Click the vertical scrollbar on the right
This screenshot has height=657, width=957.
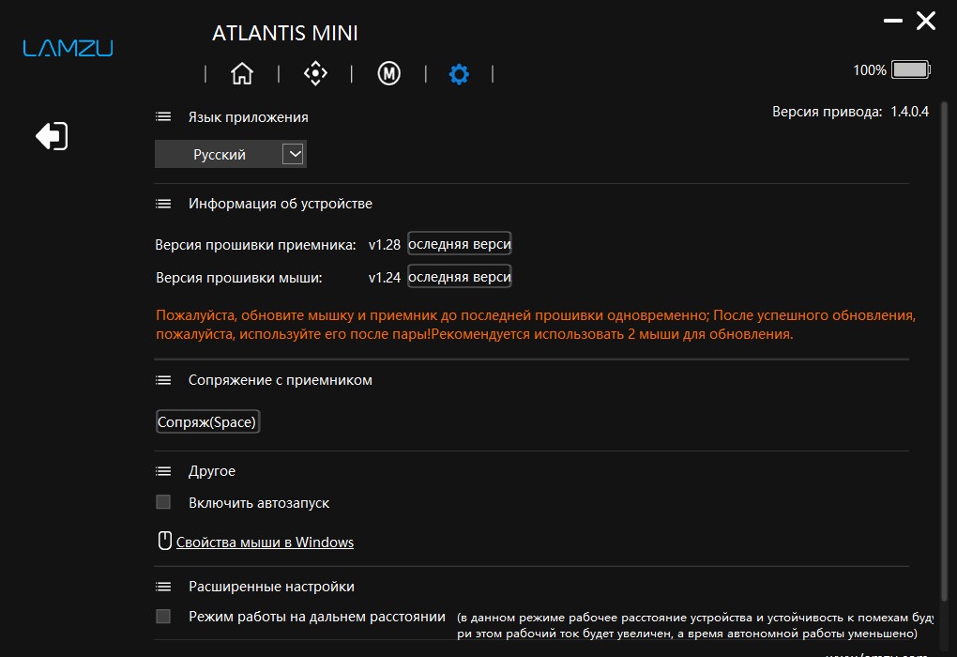click(x=944, y=351)
